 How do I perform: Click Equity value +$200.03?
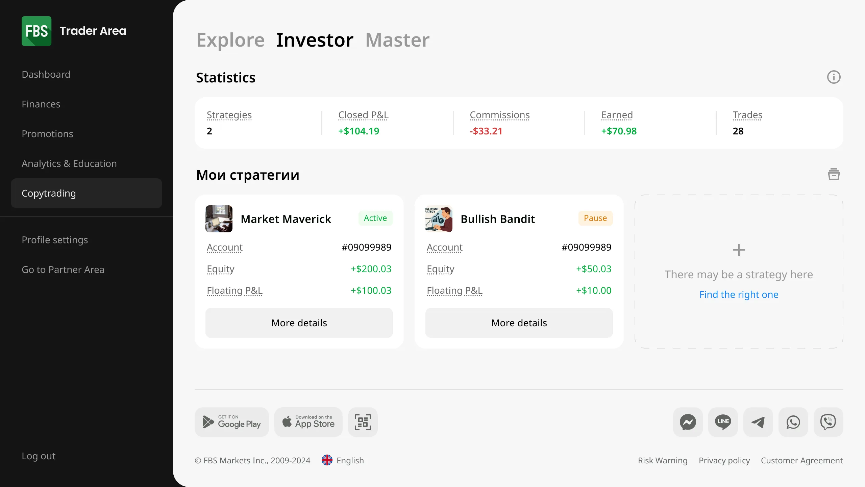tap(371, 269)
